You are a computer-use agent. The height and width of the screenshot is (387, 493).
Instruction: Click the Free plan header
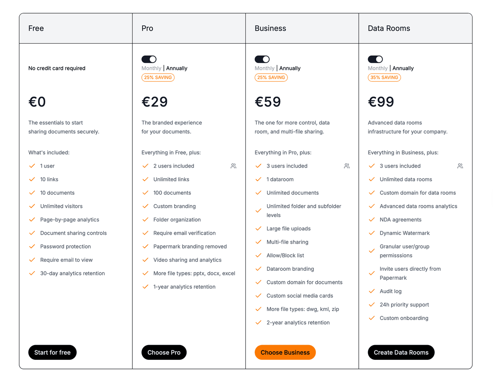[x=36, y=28]
